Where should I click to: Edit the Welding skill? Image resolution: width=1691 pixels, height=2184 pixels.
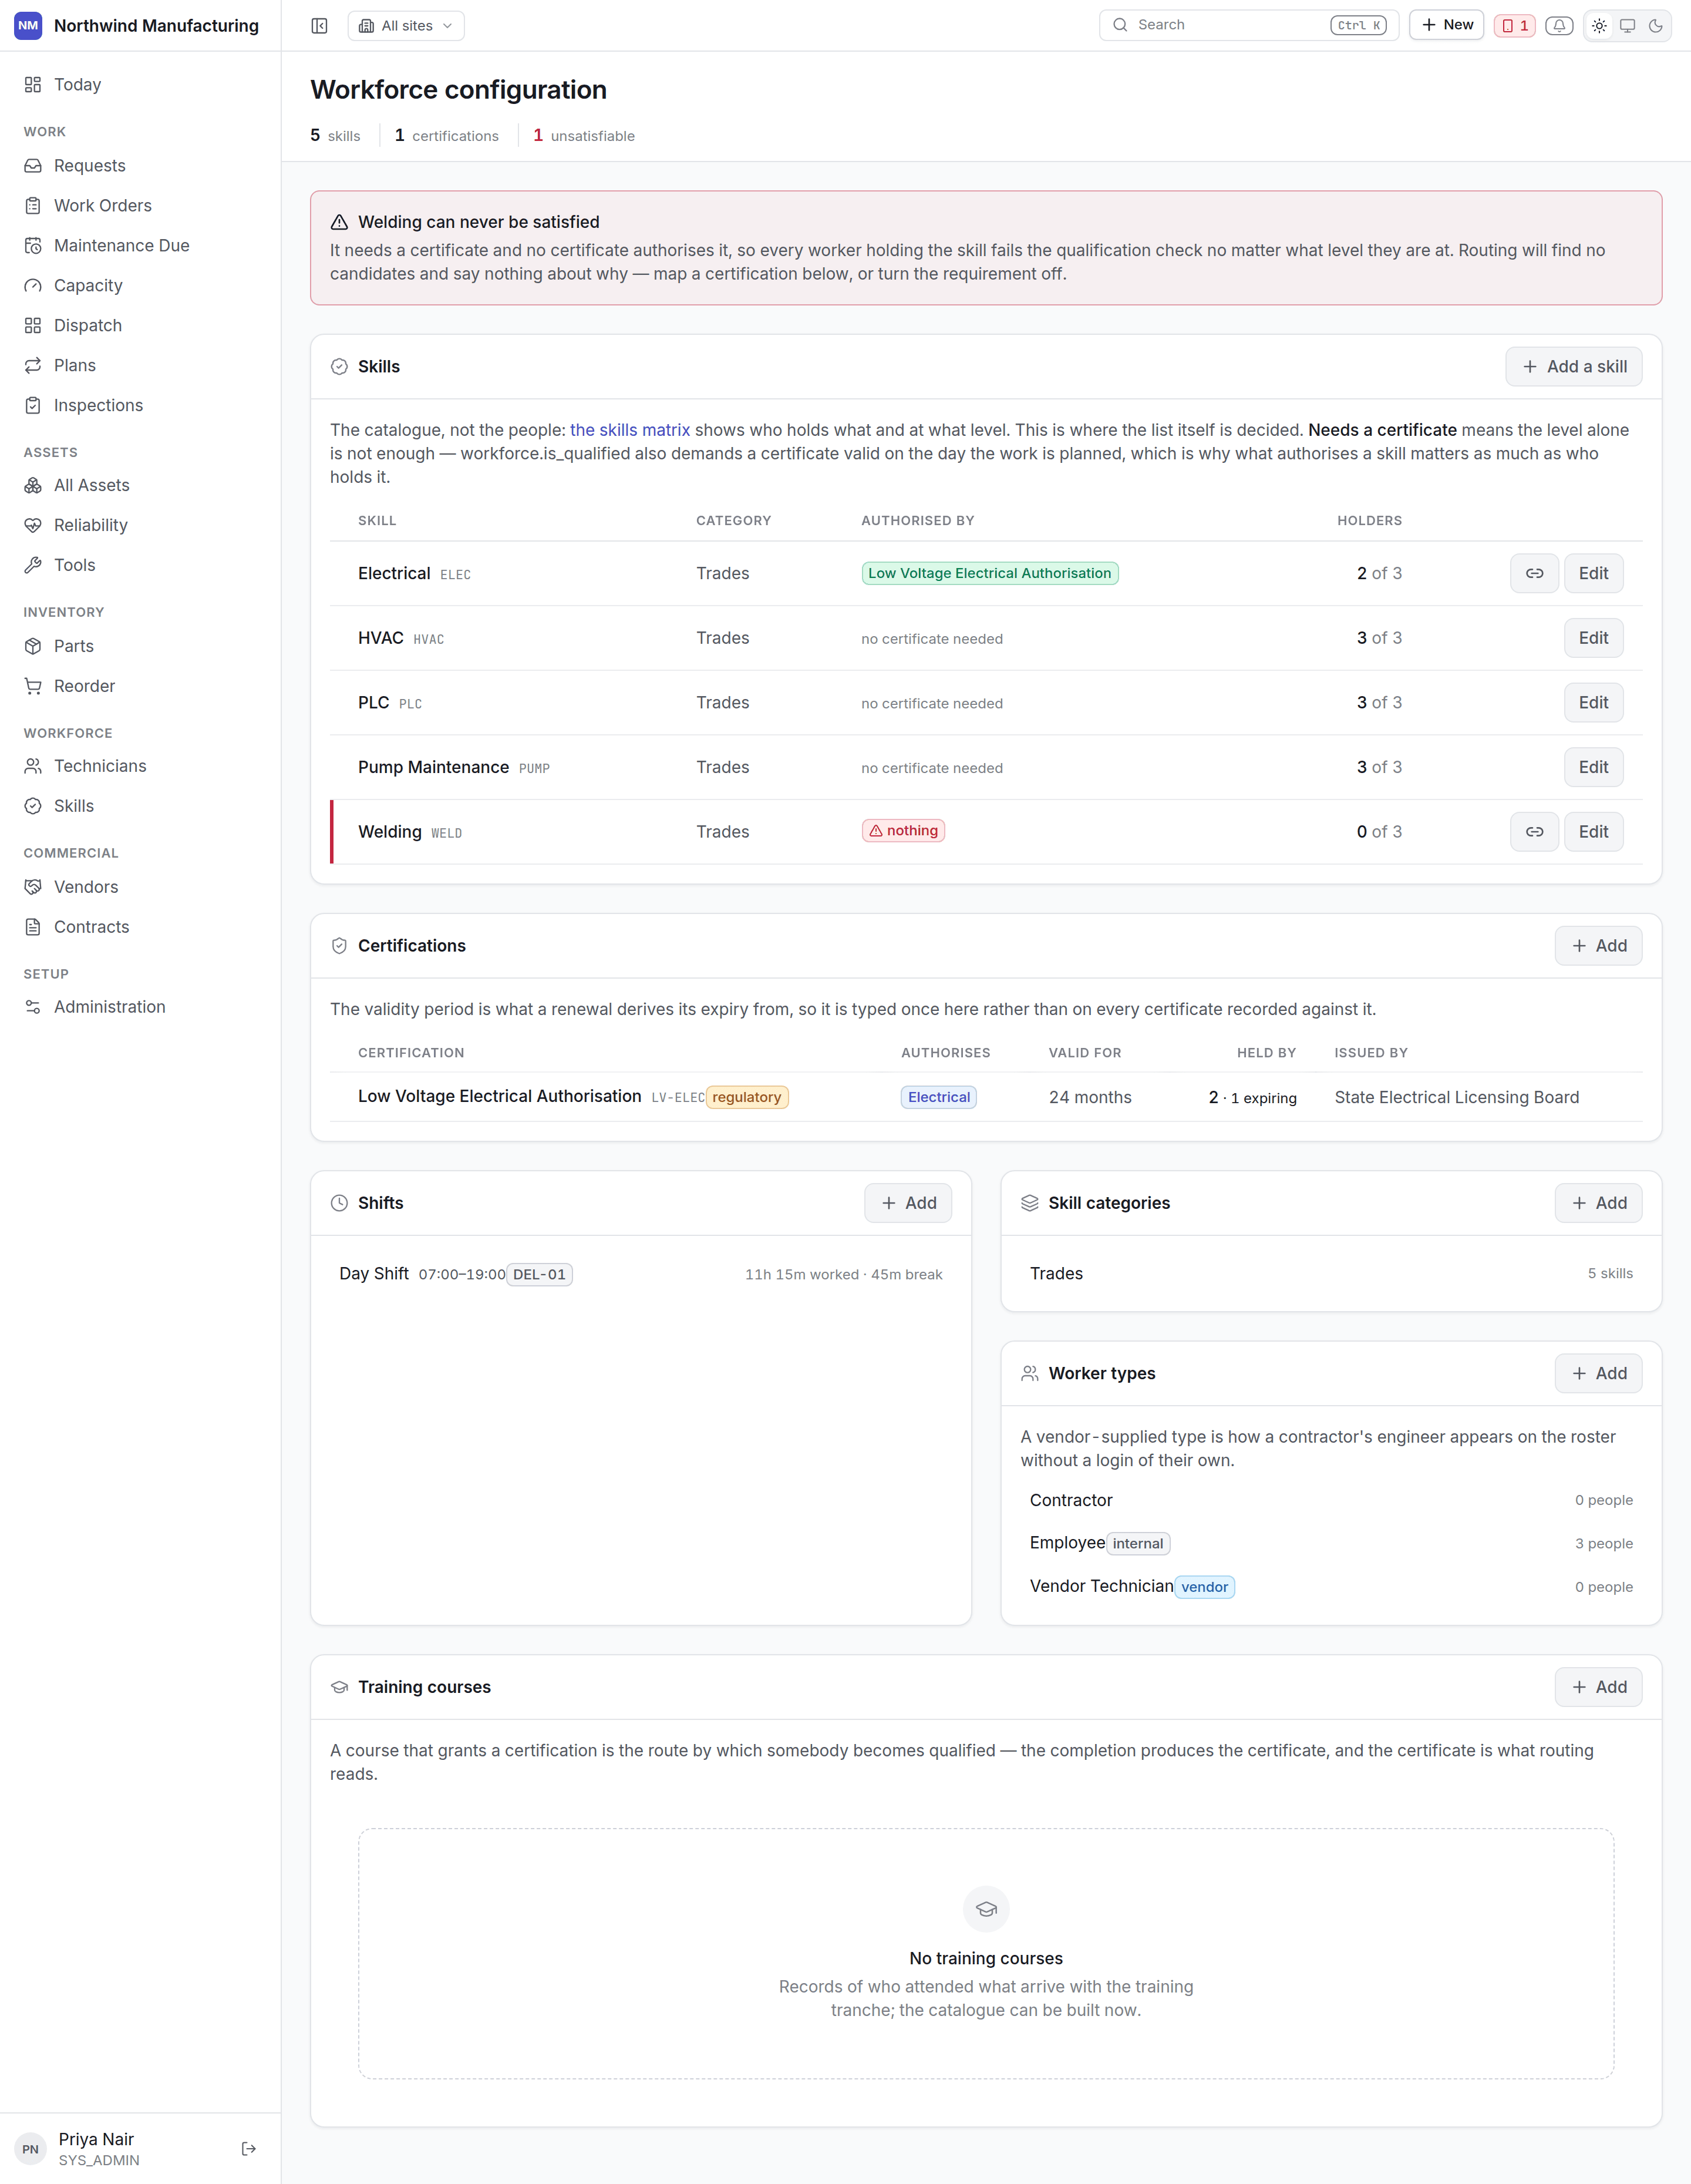tap(1593, 832)
